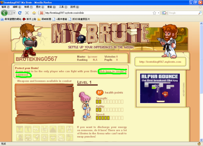Click the site favicon in address bar
Screen dimensions: 203x146
coord(42,13)
